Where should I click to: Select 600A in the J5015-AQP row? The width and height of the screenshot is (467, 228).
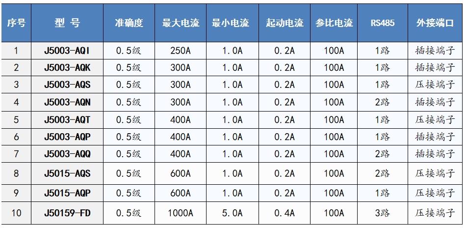(x=181, y=193)
